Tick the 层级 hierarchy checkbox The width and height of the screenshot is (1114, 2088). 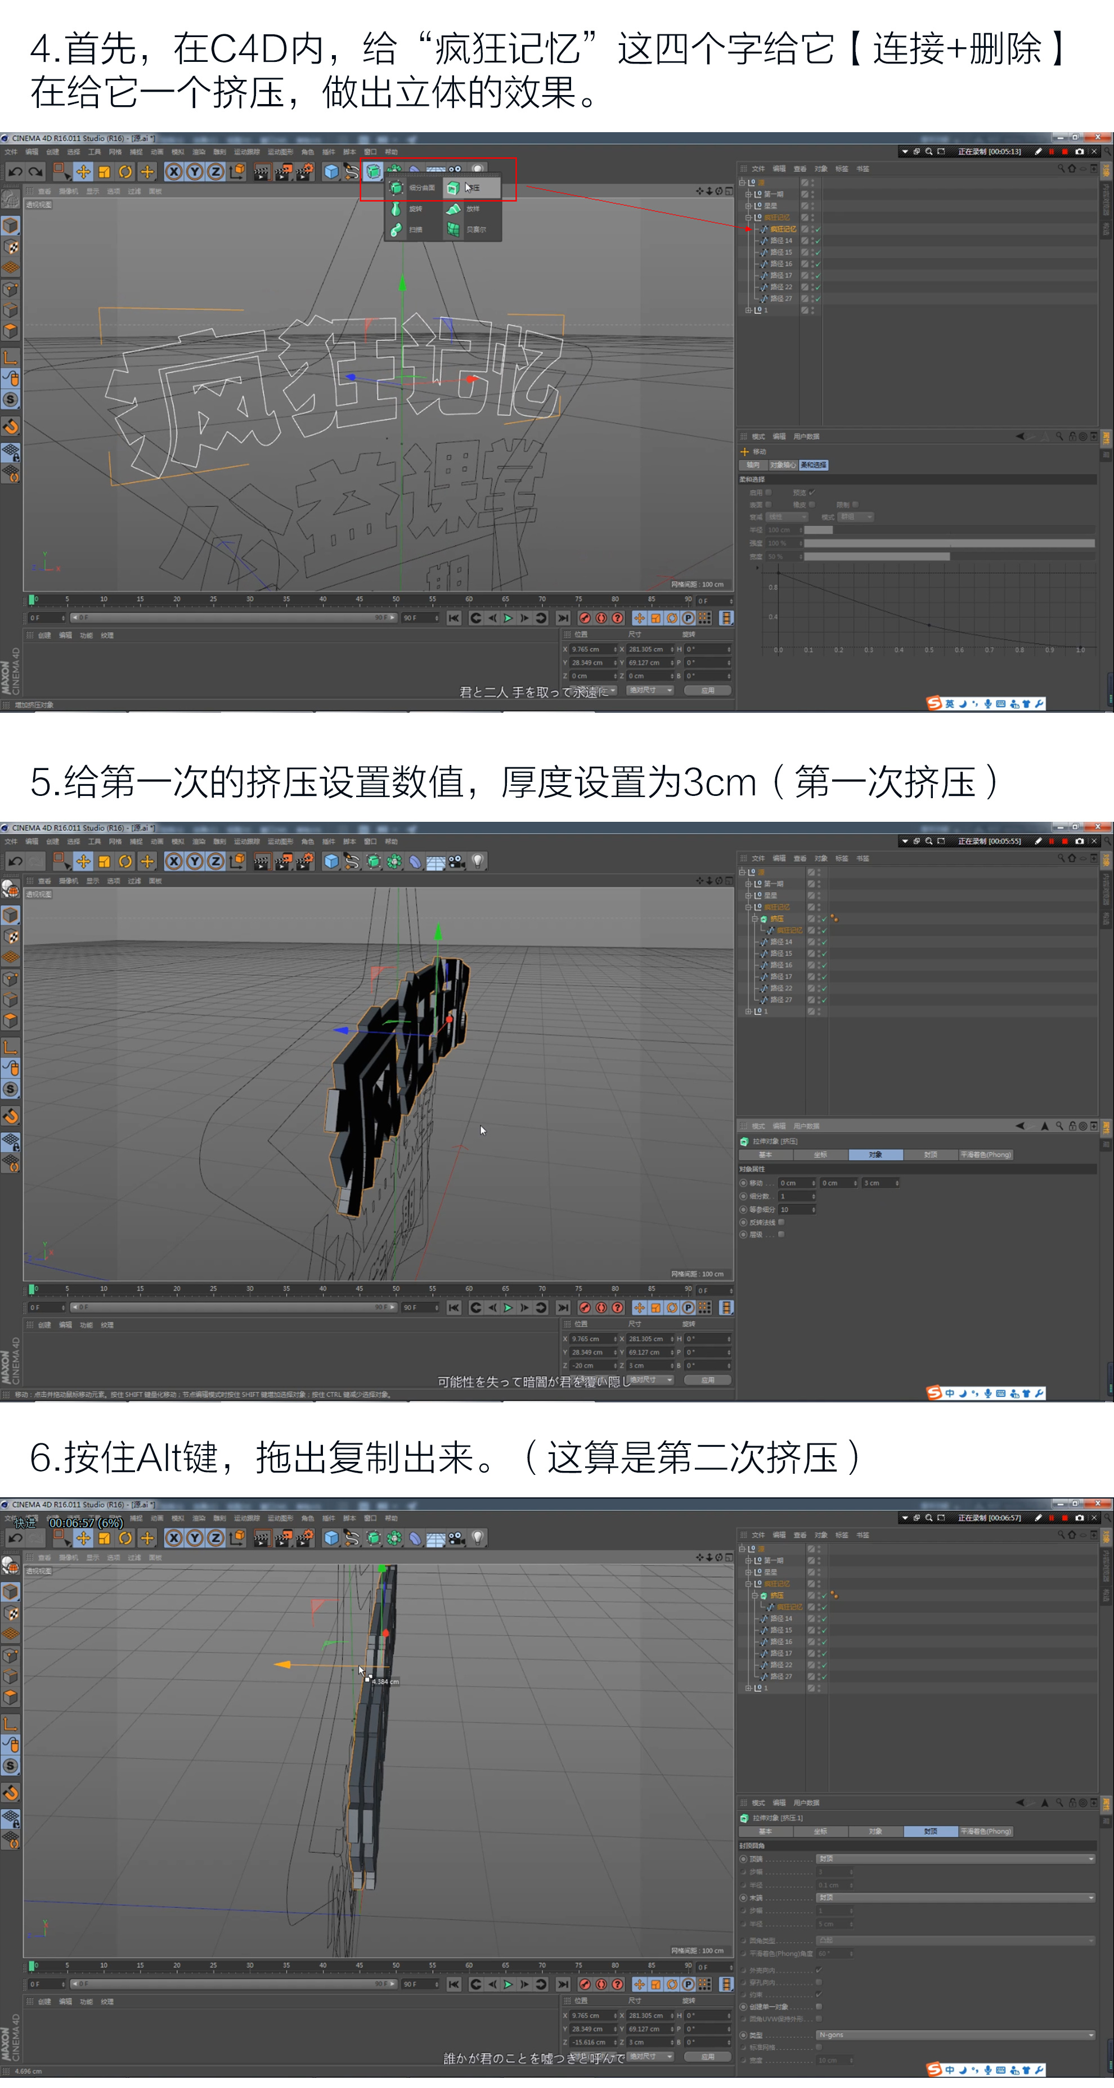(x=781, y=1235)
